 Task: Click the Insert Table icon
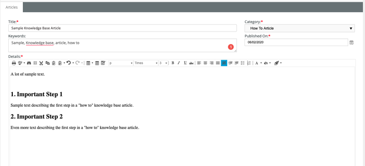(x=88, y=63)
